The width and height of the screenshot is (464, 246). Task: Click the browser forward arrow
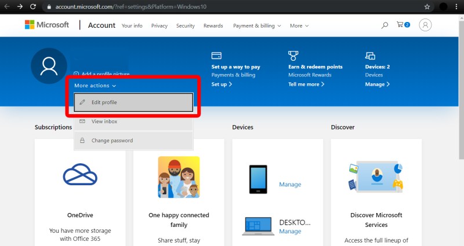(x=20, y=6)
